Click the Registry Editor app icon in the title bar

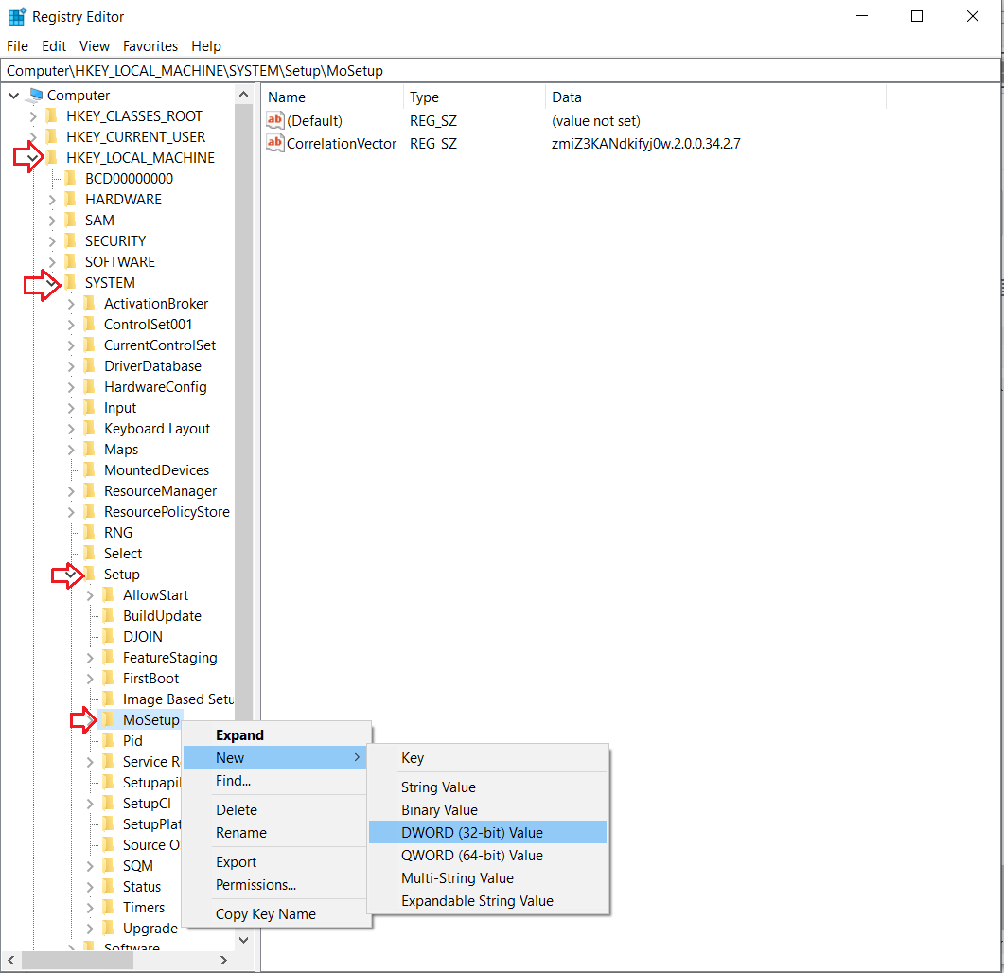17,17
